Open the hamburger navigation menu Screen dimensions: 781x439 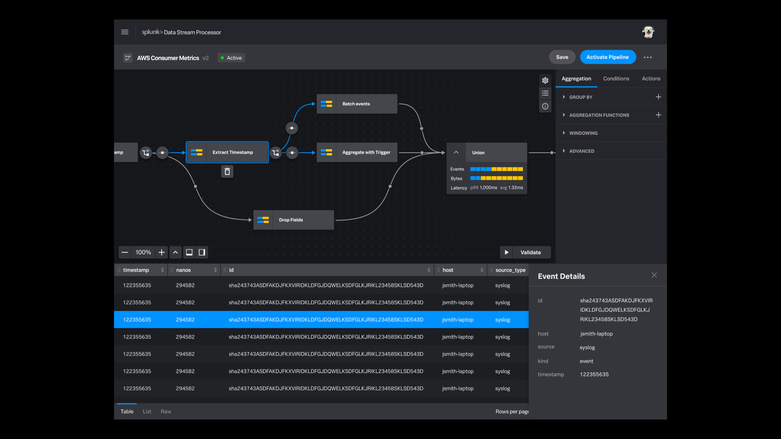click(x=125, y=32)
